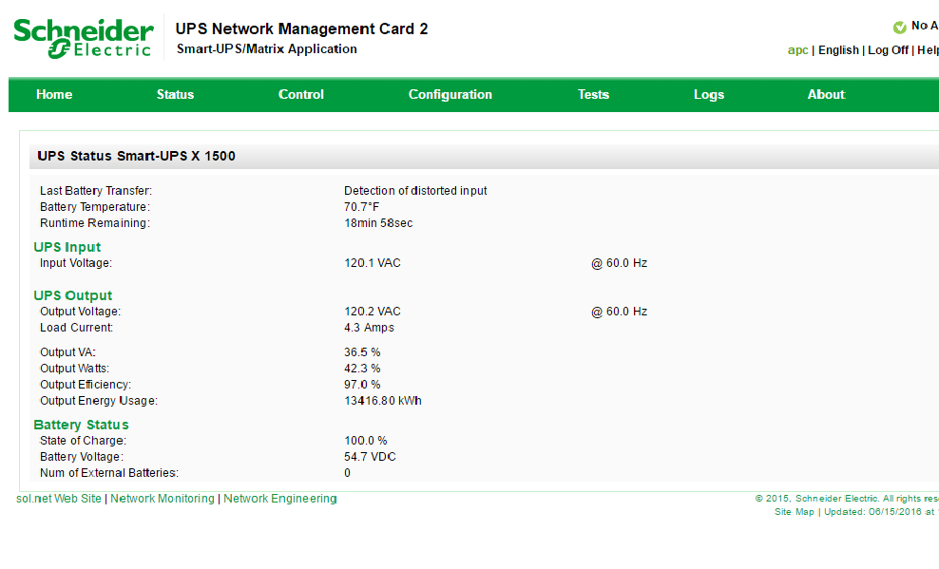This screenshot has width=939, height=569.
Task: Click the UPS Output section heading
Action: click(73, 295)
